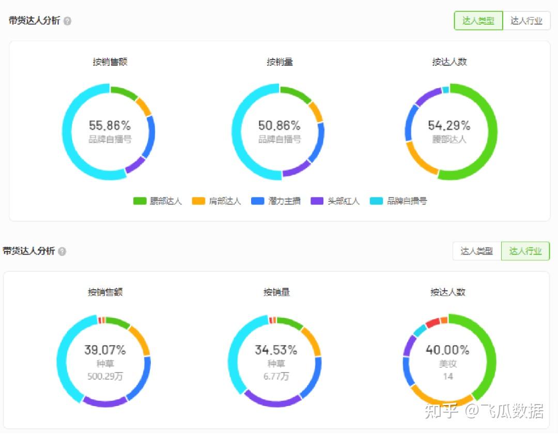558x434 pixels.
Task: Open help icon beside lower 带货达人分析 title
Action: tap(62, 252)
